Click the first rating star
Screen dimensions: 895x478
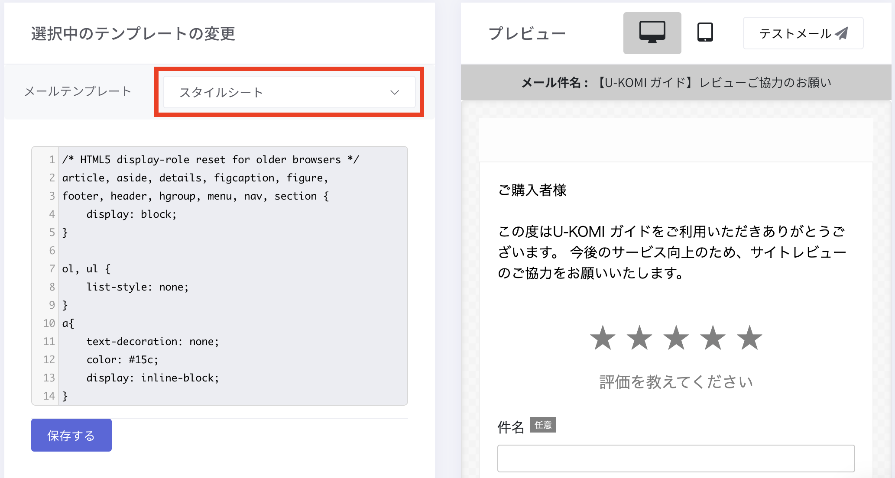coord(603,338)
